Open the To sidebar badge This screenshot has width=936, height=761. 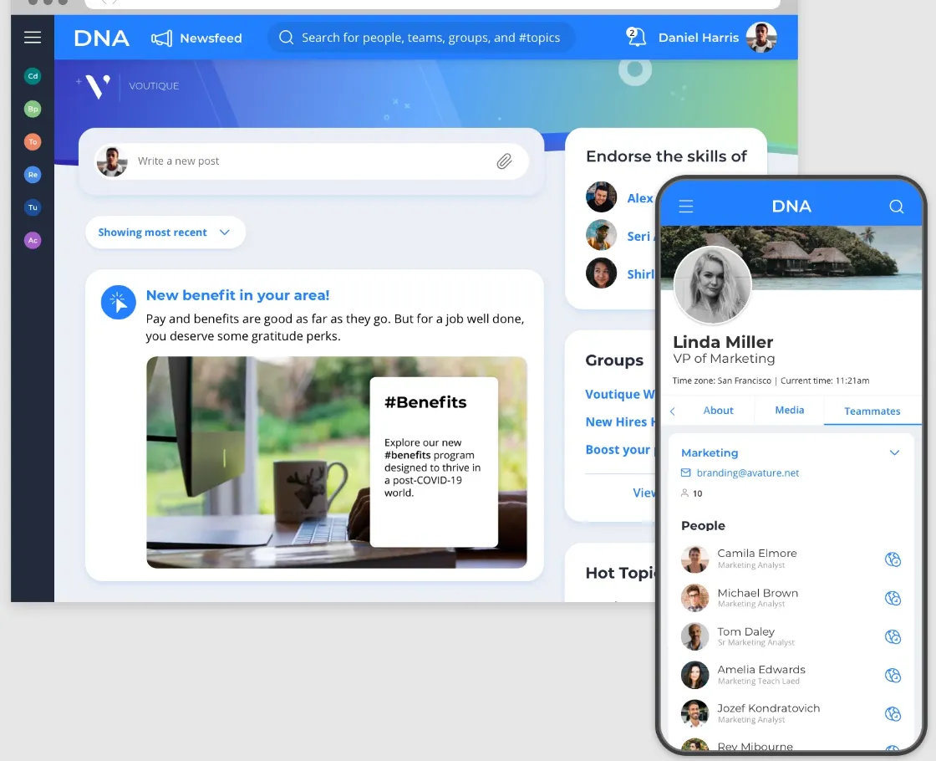click(33, 141)
